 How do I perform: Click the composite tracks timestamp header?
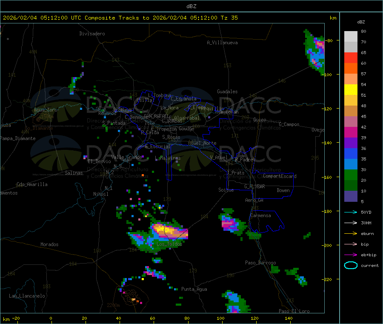coord(120,18)
